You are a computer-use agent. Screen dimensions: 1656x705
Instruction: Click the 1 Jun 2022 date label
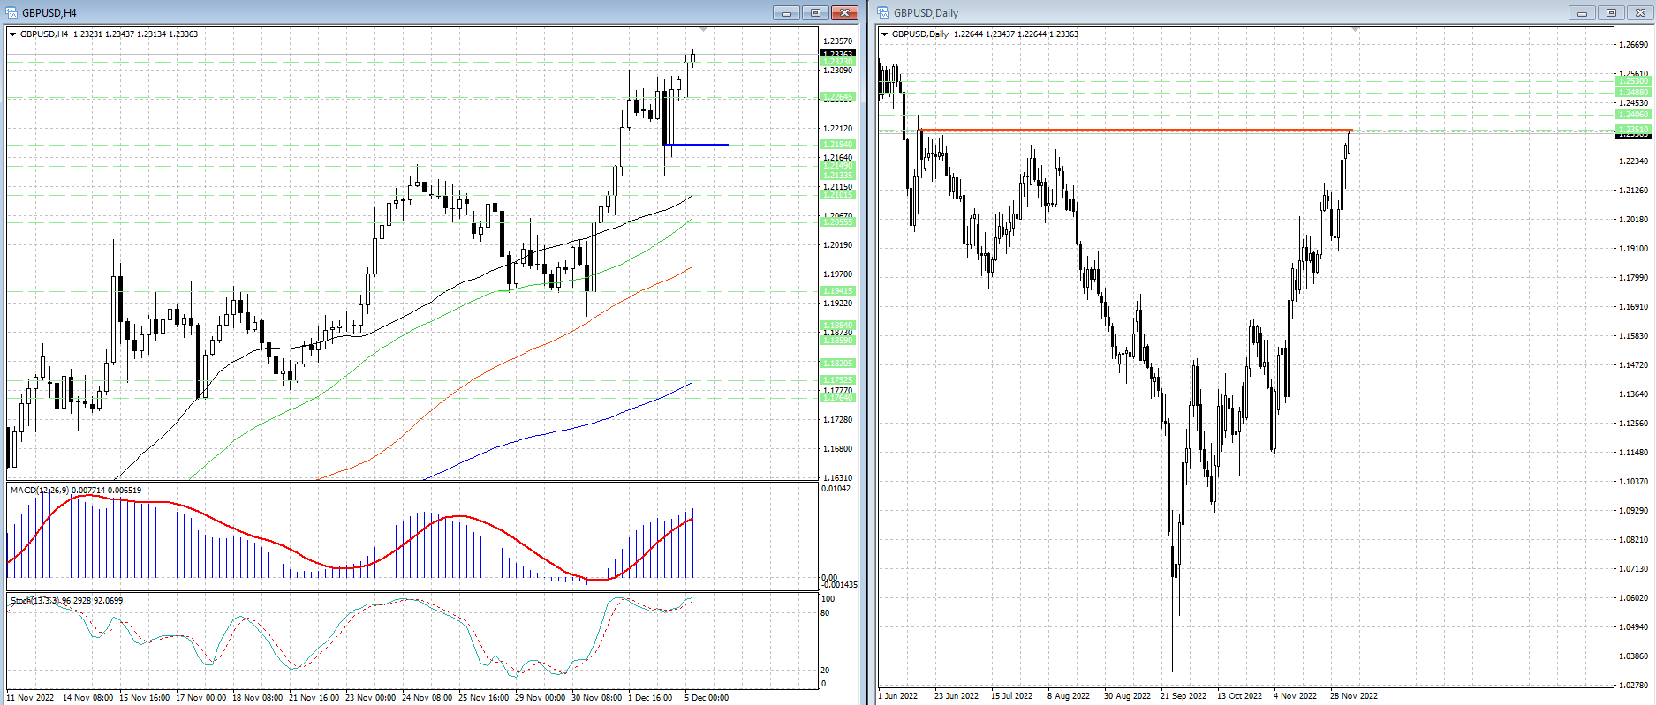pyautogui.click(x=898, y=696)
